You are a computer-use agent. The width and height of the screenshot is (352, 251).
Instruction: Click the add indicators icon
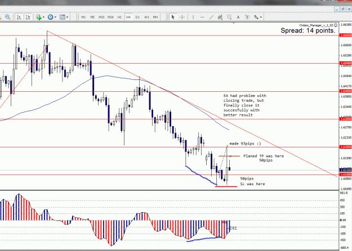39,17
